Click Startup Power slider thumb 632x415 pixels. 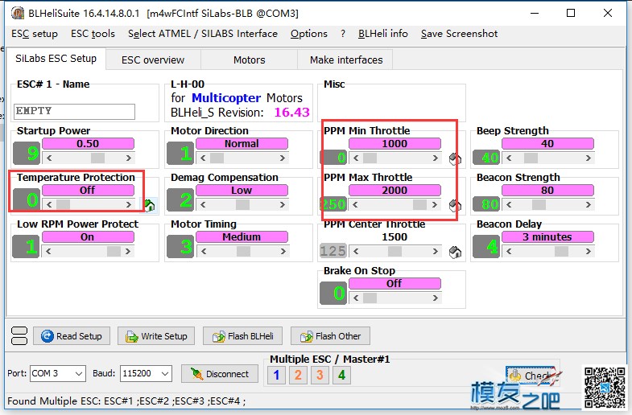(97, 158)
